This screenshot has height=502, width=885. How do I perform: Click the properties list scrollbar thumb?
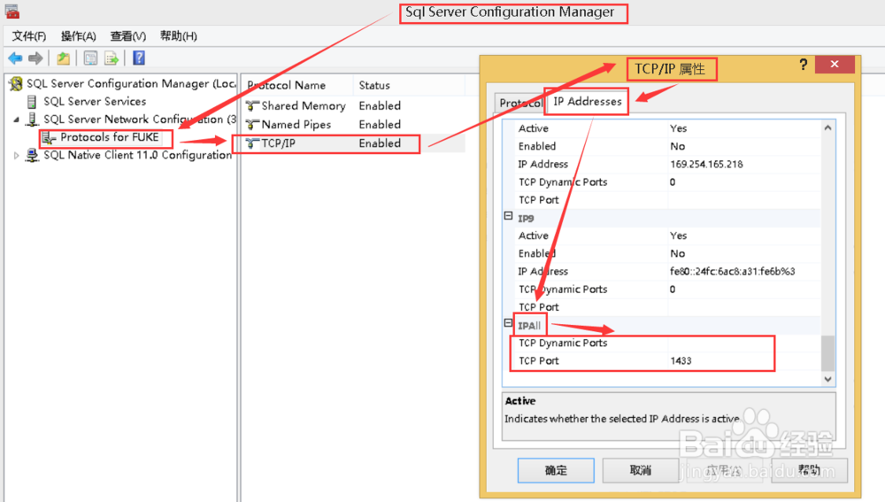pos(827,352)
